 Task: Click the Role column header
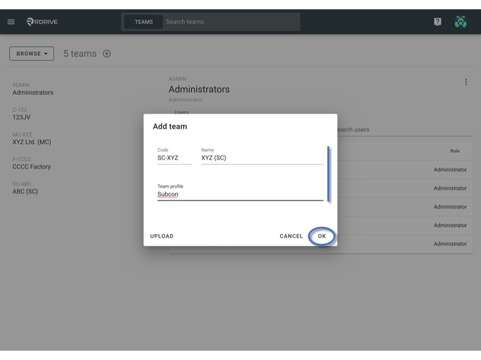pyautogui.click(x=455, y=151)
